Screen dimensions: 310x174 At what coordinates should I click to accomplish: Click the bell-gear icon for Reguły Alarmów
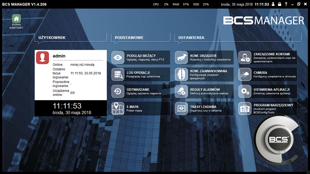181,92
